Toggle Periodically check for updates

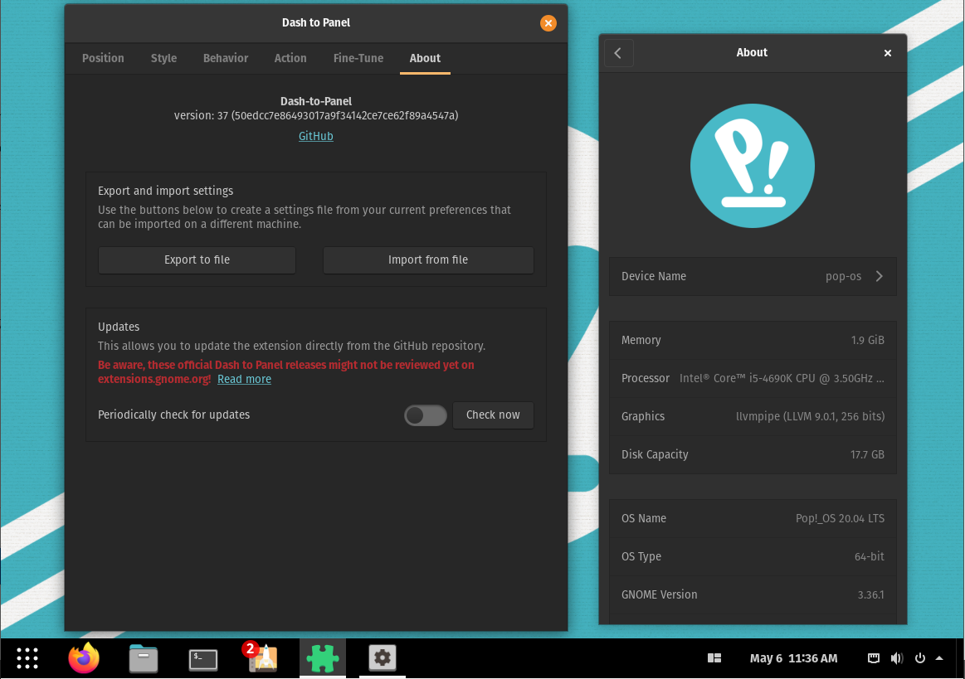pos(426,415)
